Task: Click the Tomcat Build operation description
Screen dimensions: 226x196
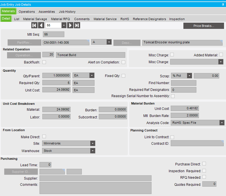Action: (91, 55)
